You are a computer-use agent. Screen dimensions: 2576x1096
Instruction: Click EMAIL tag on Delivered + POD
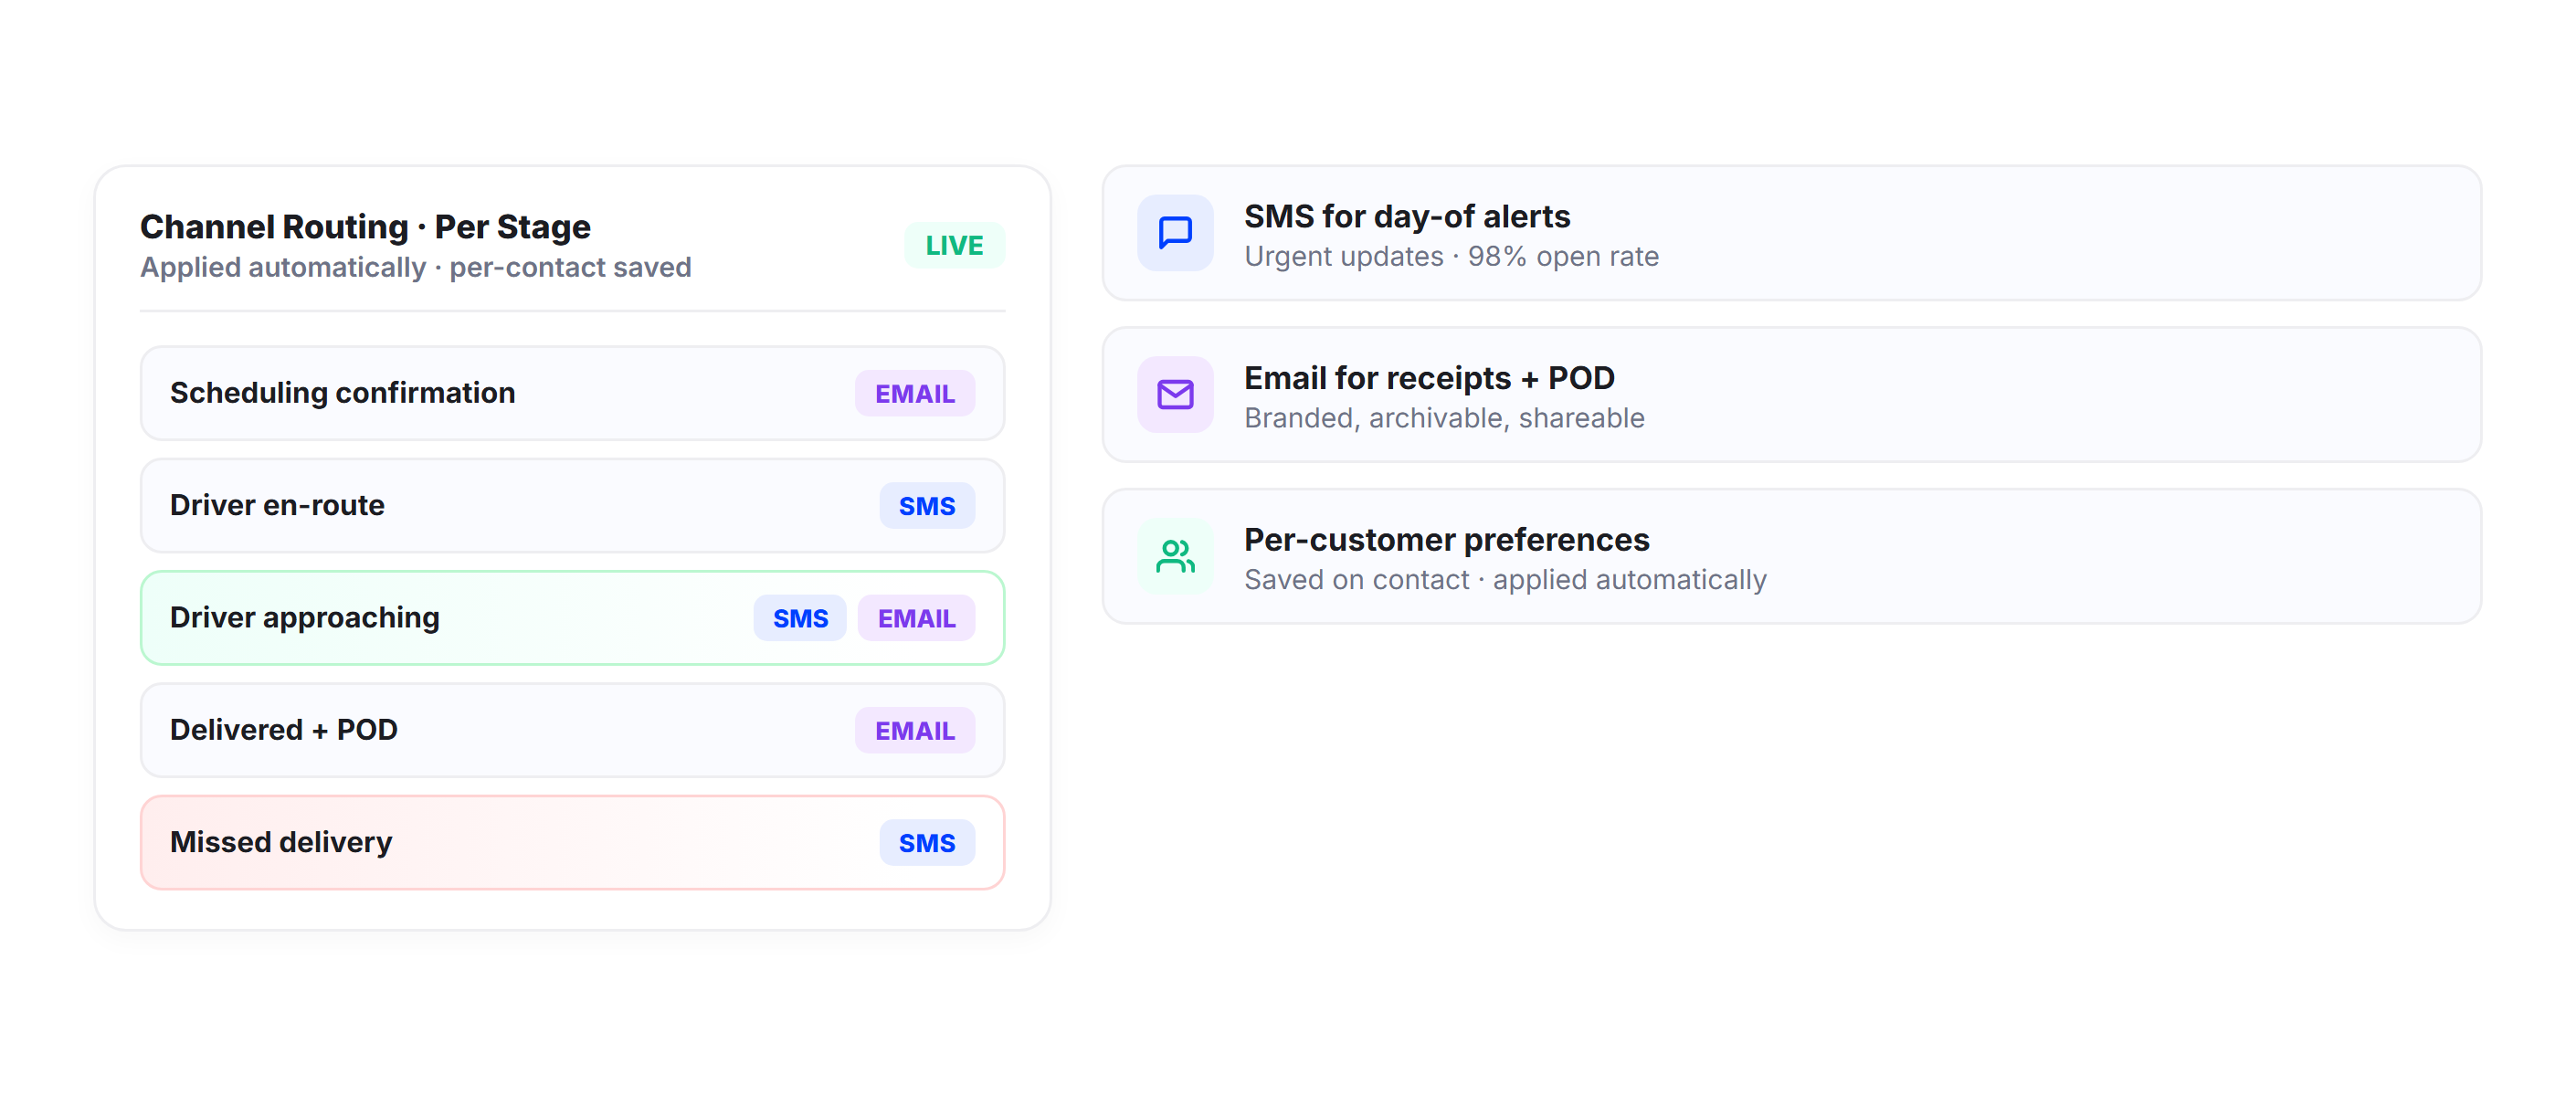(915, 731)
